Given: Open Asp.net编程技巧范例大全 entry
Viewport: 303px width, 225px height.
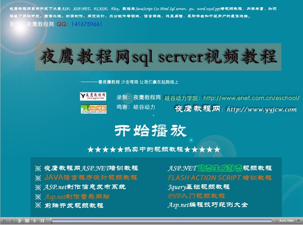Looking at the screenshot, I should [x=208, y=205].
